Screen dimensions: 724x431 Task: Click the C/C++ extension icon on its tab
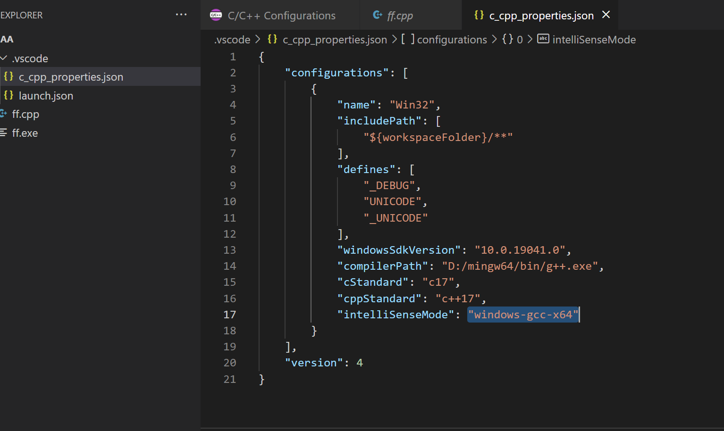coord(216,15)
